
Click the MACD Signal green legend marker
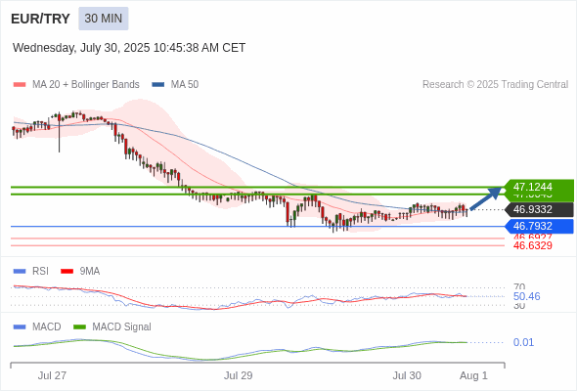pyautogui.click(x=79, y=327)
